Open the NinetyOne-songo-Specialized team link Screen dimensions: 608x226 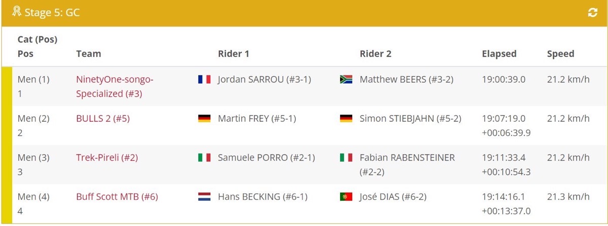pos(115,87)
